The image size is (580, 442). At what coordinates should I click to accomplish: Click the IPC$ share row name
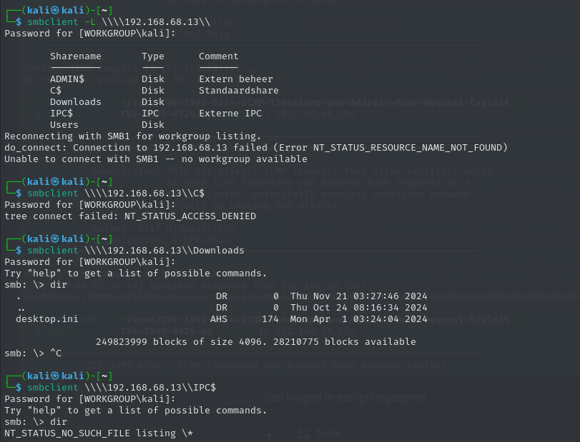coord(62,113)
